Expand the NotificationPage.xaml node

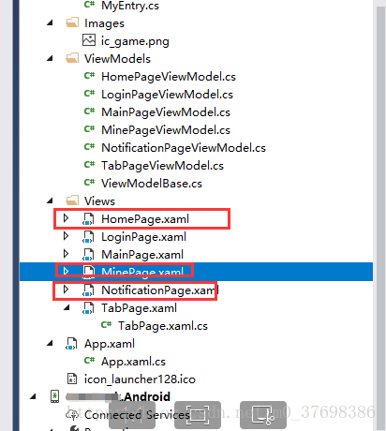coord(66,290)
